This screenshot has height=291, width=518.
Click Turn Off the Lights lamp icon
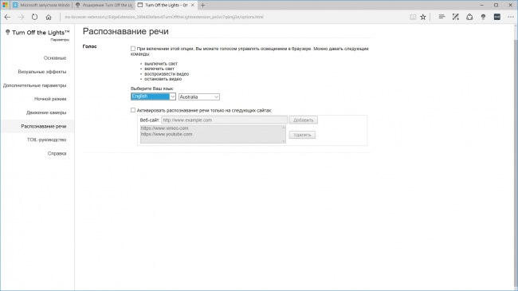[x=483, y=17]
